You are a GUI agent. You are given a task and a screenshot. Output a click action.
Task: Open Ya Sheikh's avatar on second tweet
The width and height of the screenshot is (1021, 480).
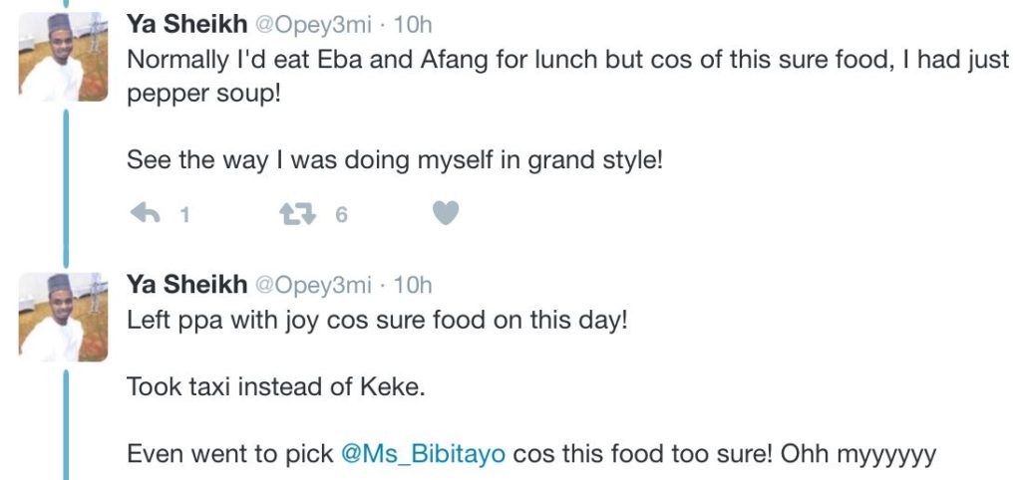tap(63, 318)
